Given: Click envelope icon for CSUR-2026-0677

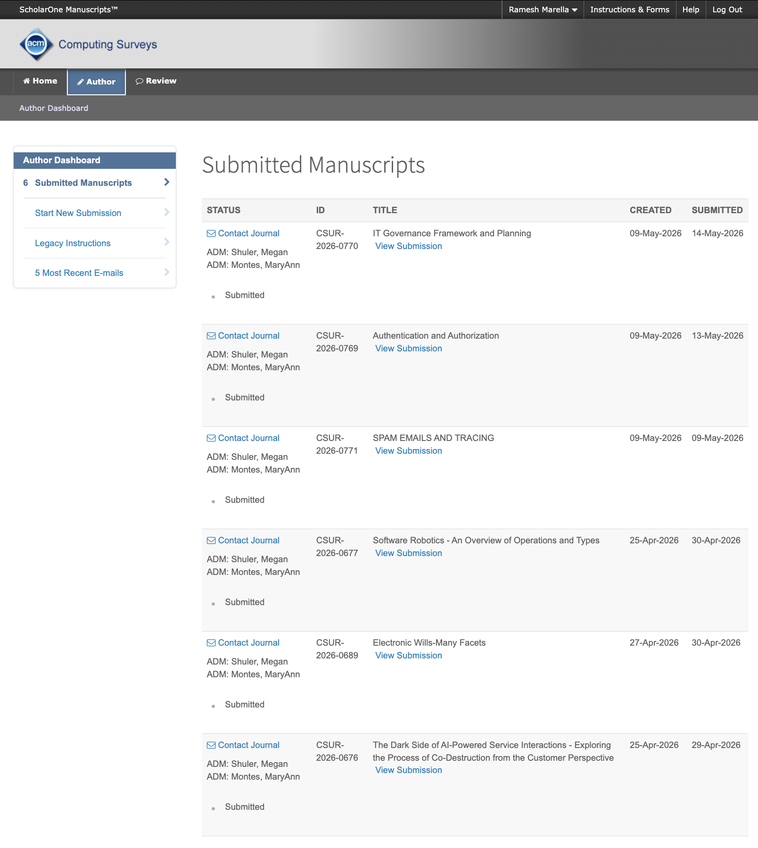Looking at the screenshot, I should (x=211, y=540).
